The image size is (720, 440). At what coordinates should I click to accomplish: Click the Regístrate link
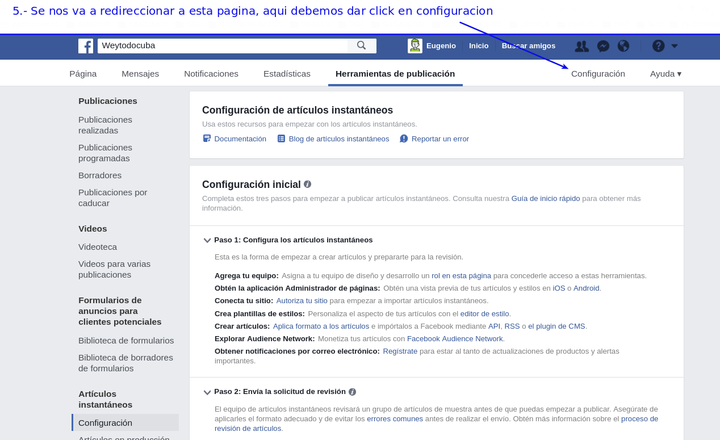[x=400, y=351]
